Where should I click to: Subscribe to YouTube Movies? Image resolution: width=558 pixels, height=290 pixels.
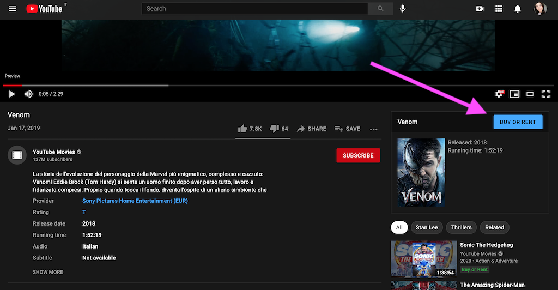358,155
